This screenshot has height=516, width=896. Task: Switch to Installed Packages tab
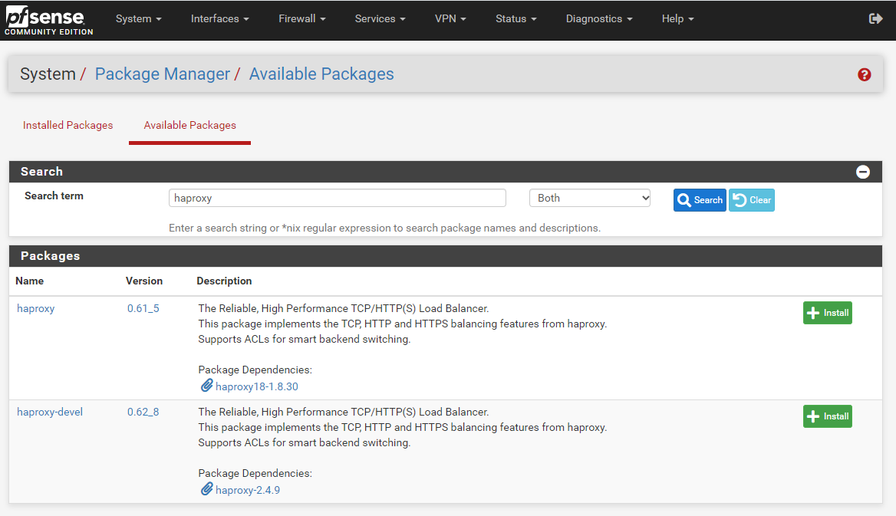[x=68, y=125]
